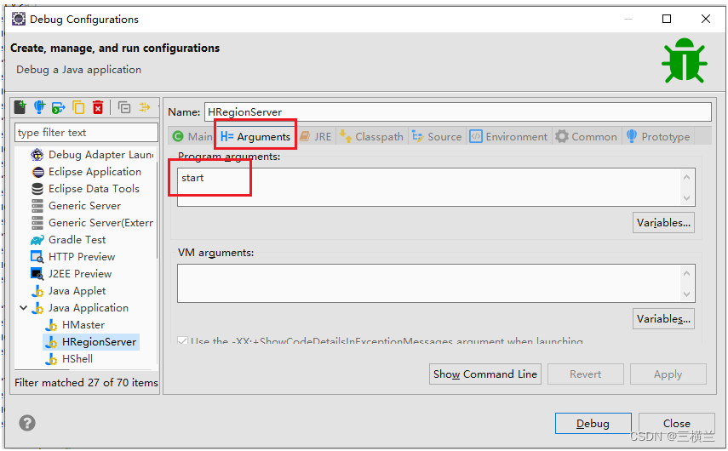
Task: Collapse all launch configuration tree items
Action: [x=124, y=107]
